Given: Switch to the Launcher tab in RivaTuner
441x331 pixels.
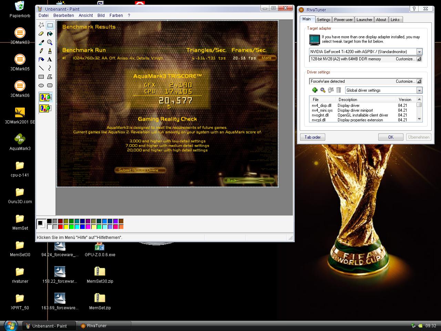Looking at the screenshot, I should (x=365, y=20).
